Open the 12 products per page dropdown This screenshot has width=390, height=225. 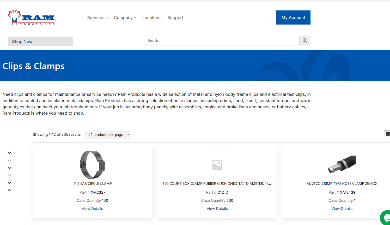[x=107, y=135]
